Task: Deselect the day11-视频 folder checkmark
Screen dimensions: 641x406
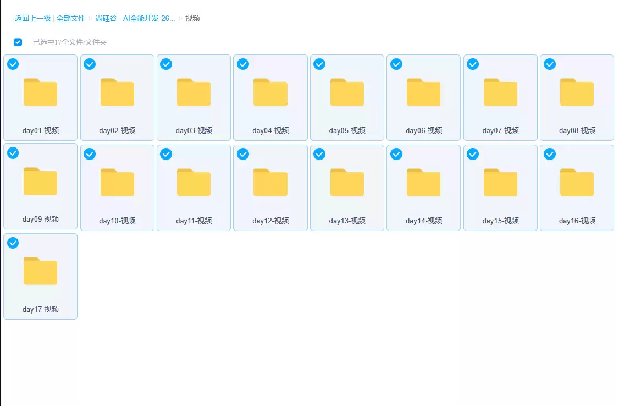Action: click(x=166, y=154)
